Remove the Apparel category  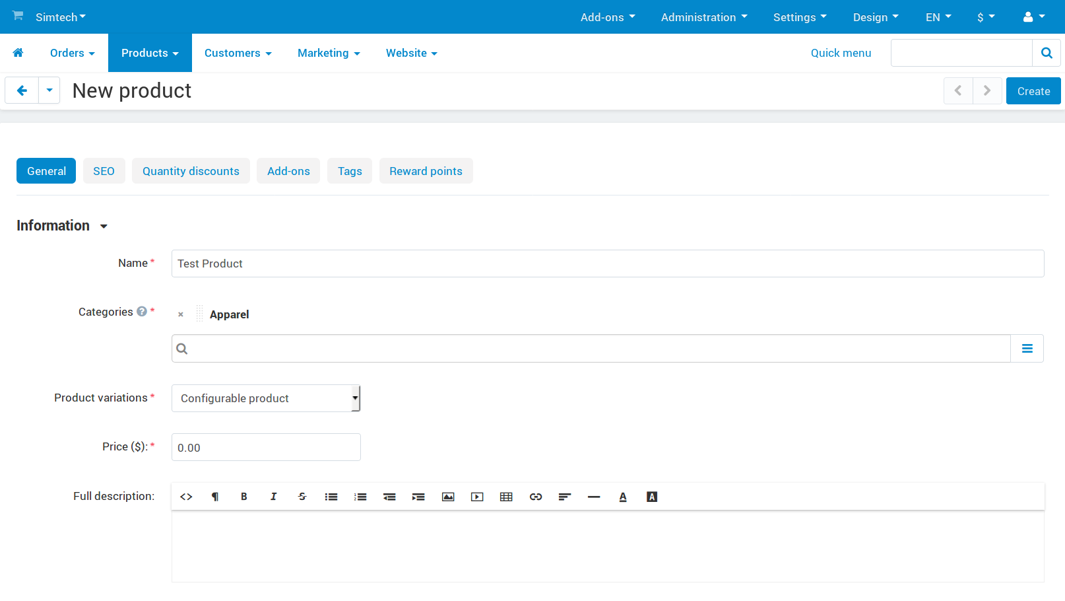(x=181, y=314)
